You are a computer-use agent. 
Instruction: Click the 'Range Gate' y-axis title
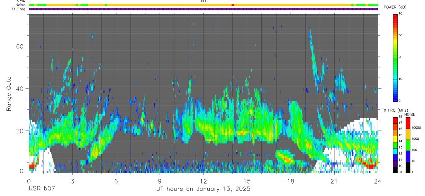(9, 94)
